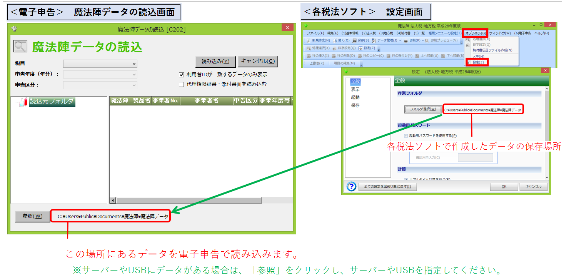The height and width of the screenshot is (279, 564).
Task: Click the フォルダ選択(W) button
Action: point(423,109)
